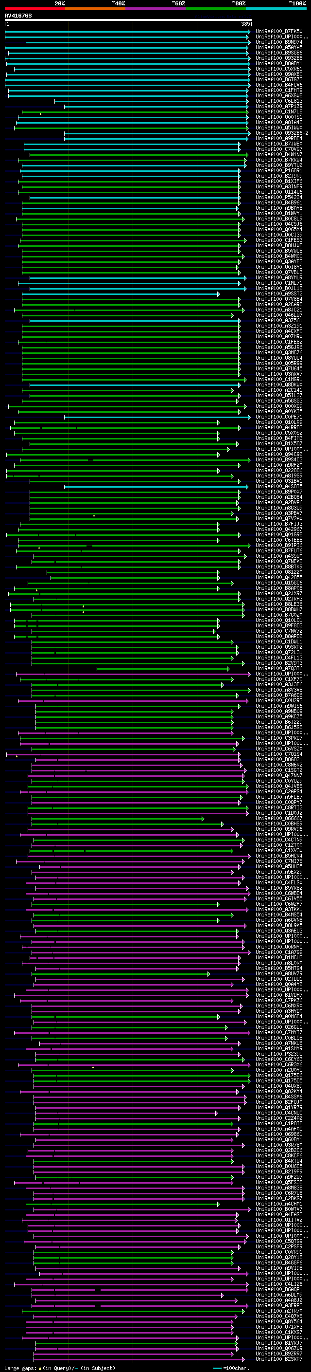Viewport: 311px width, 1372px height.
Task: Open hit UniRef100_C1XF70
Action: coord(278,679)
